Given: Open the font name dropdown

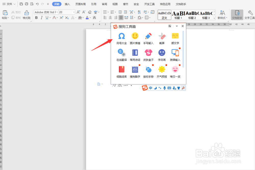Looking at the screenshot, I should (x=57, y=12).
